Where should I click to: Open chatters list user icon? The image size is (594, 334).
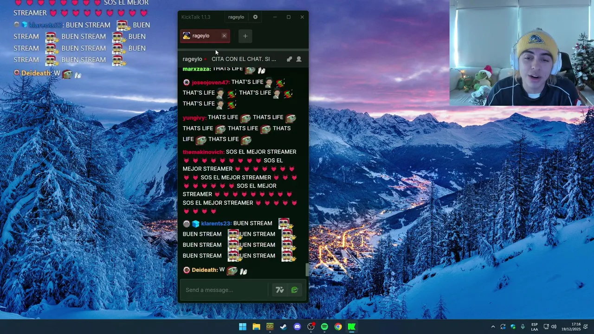299,59
